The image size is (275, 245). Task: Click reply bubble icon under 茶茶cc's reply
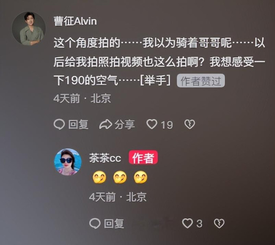(x=95, y=223)
